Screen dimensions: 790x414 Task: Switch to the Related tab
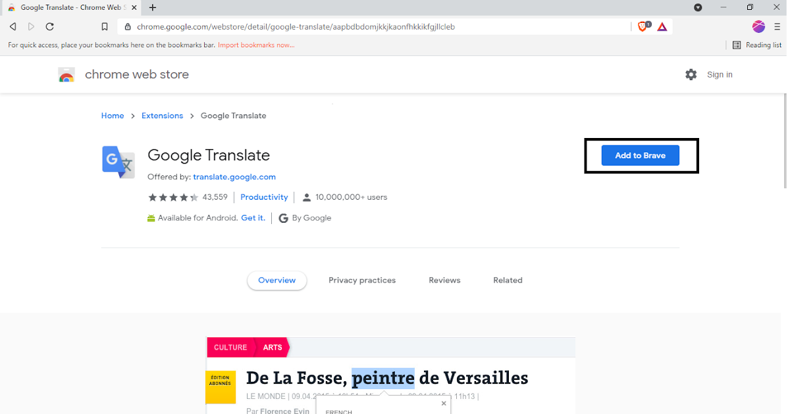point(508,280)
